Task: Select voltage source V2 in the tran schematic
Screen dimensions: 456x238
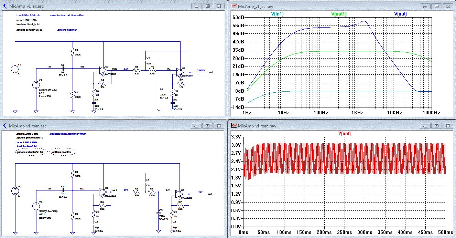Action: (x=15, y=191)
